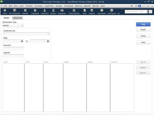
Task: Open the Vendors center icon
Action: pos(53,11)
